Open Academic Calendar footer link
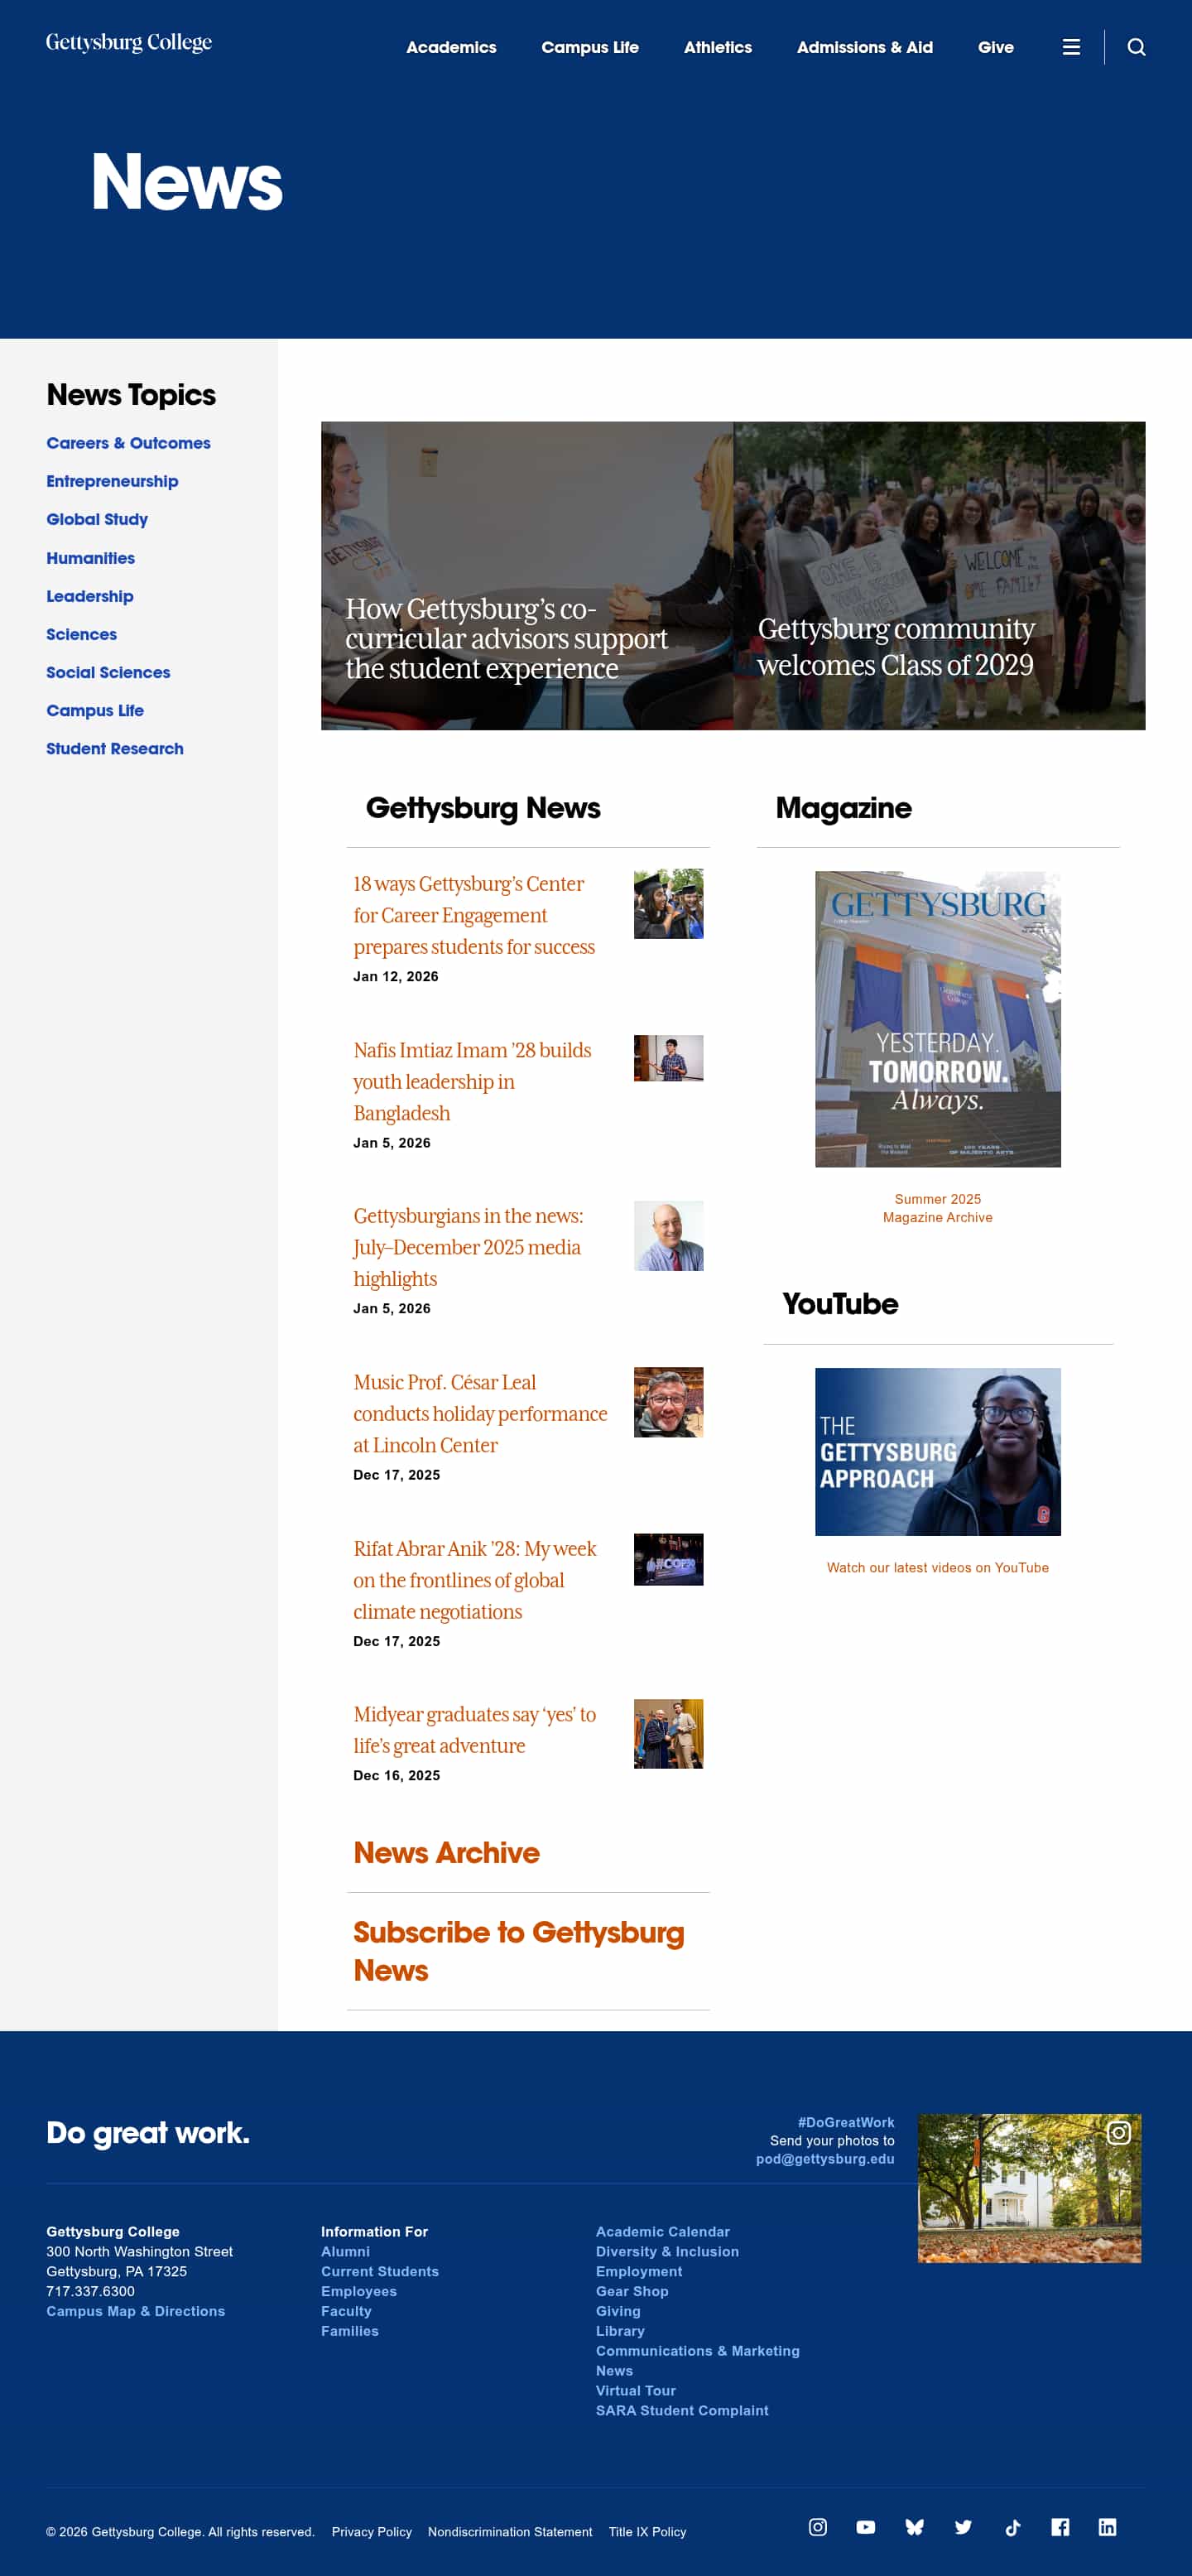 tap(662, 2231)
